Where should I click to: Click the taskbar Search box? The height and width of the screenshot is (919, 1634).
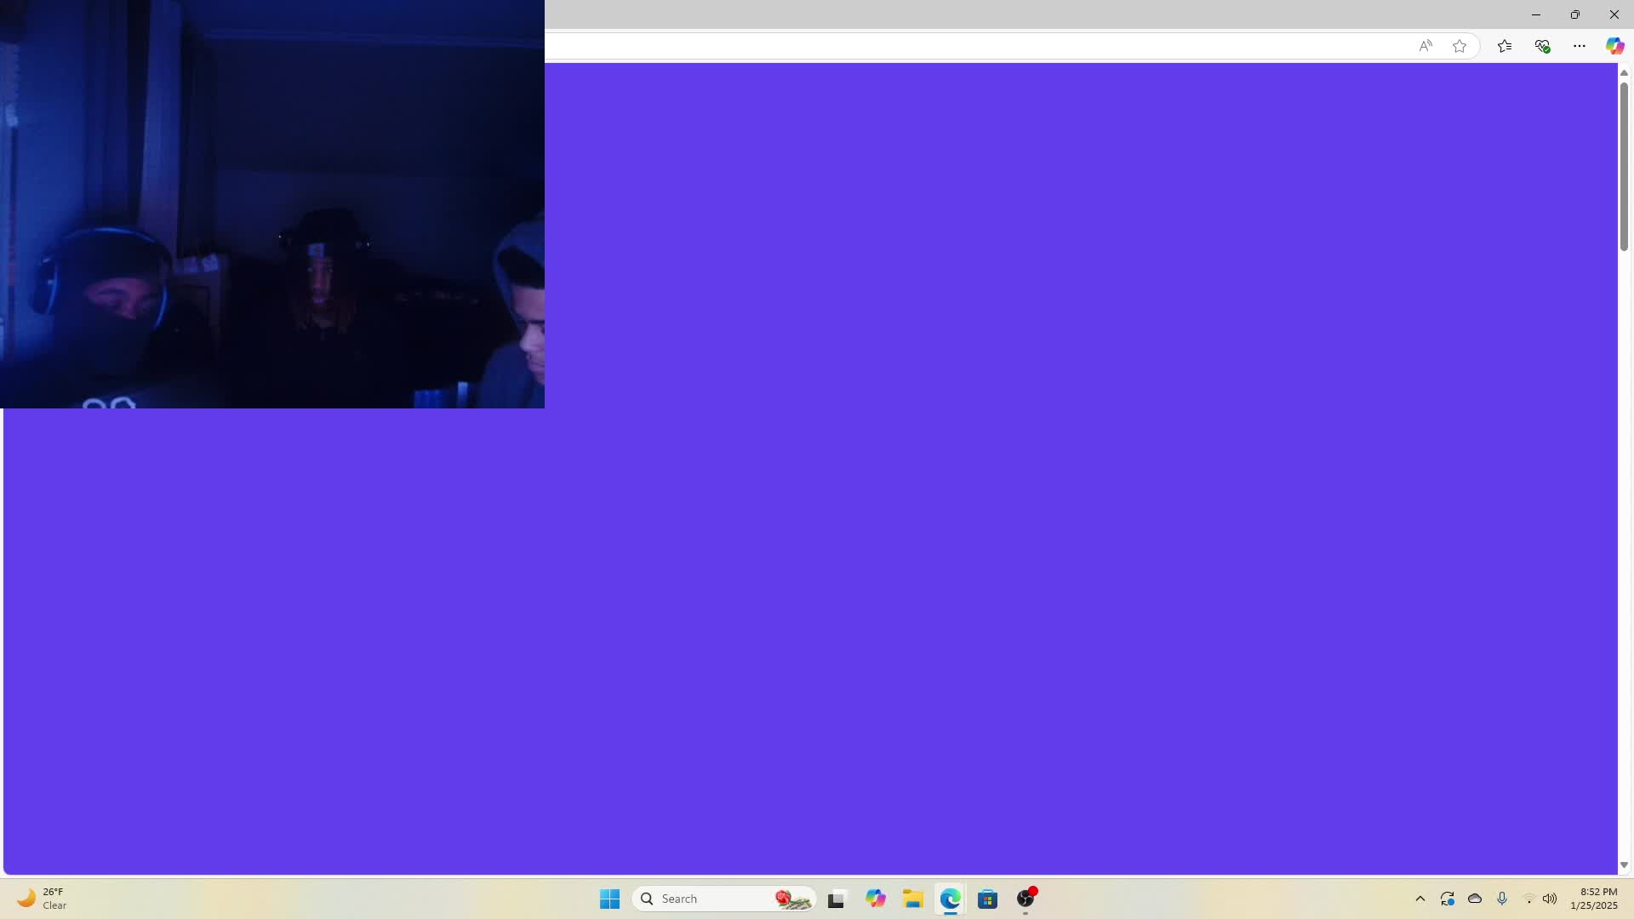[724, 899]
